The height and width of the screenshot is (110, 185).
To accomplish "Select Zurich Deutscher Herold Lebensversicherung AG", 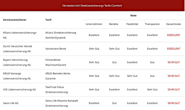I will pos(17,49).
